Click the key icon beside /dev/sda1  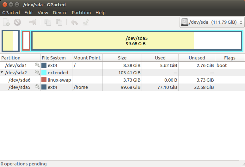point(38,65)
